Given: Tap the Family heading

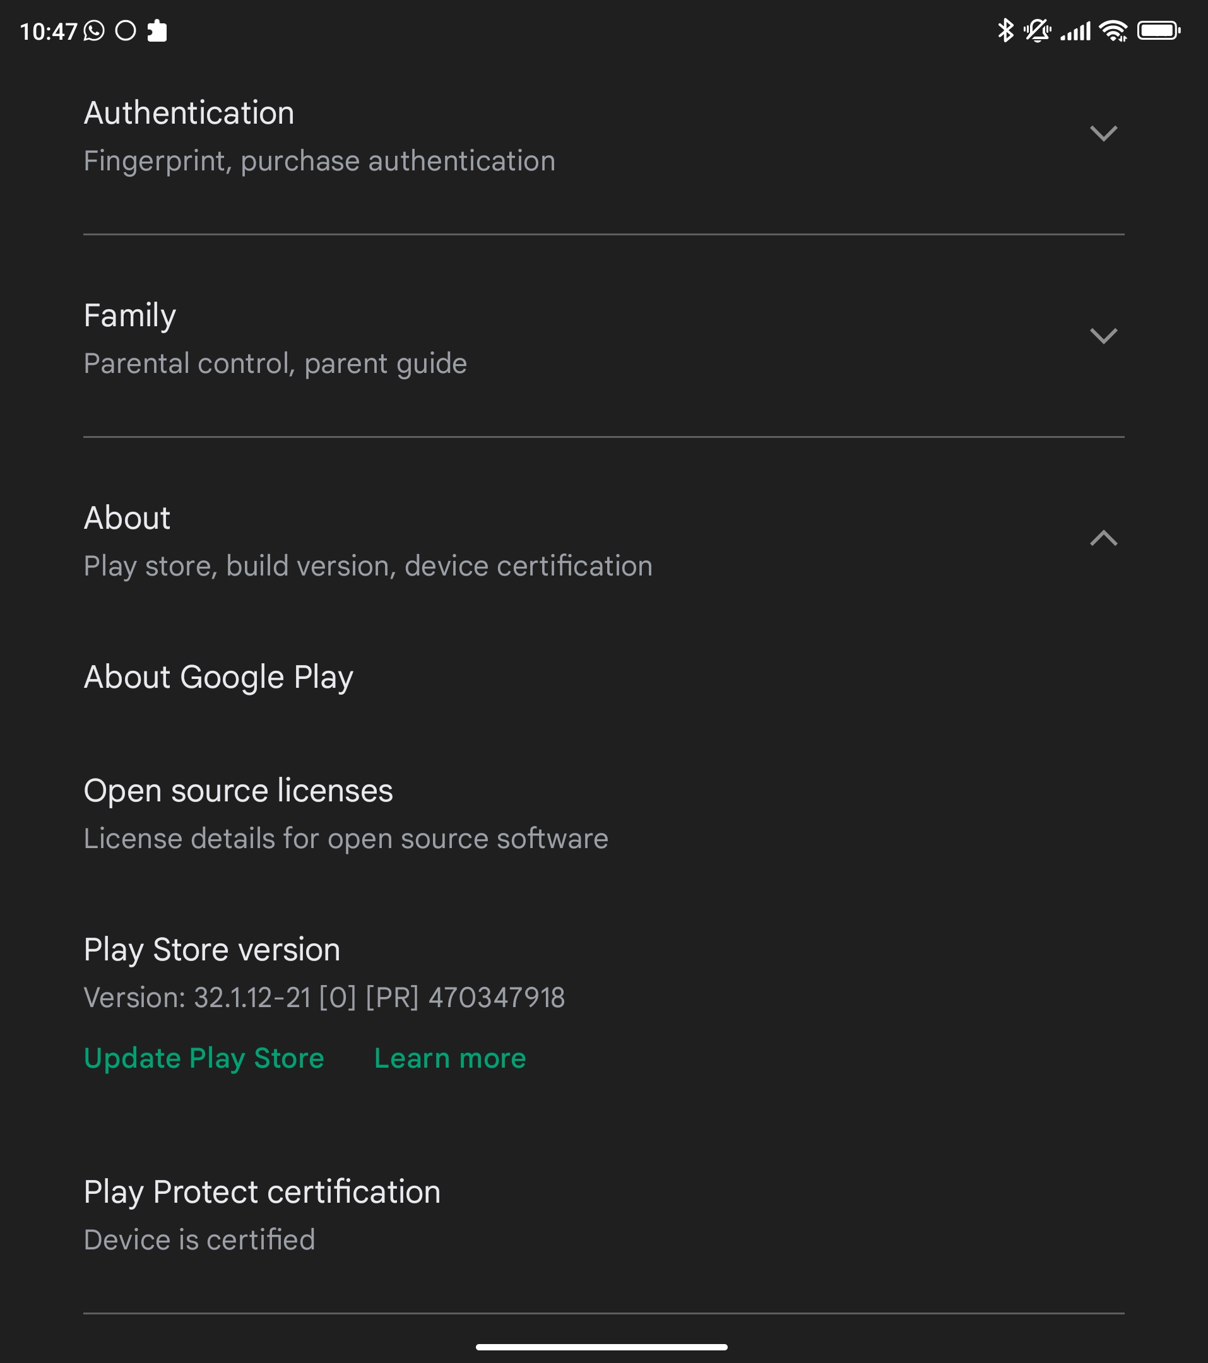Looking at the screenshot, I should click(130, 316).
